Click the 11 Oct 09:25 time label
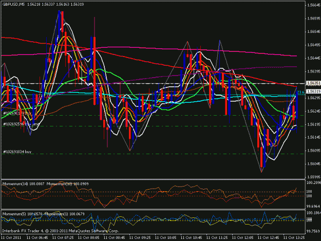Image resolution: width=321 pixels, height=241 pixels. 140,238
